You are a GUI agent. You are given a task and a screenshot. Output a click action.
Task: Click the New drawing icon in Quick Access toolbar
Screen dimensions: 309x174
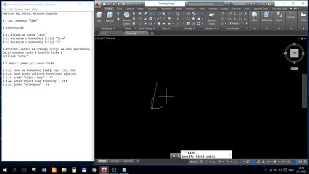pos(104,4)
